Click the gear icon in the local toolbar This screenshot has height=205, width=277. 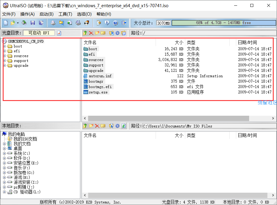click(118, 126)
